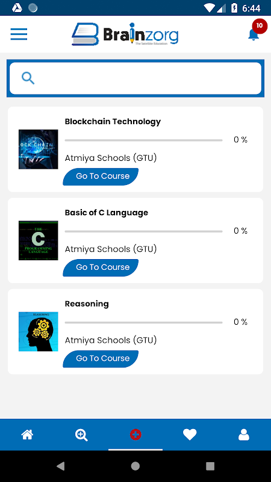Screen dimensions: 271x482
Task: Open the C Programming Language thumbnail
Action: point(39,240)
